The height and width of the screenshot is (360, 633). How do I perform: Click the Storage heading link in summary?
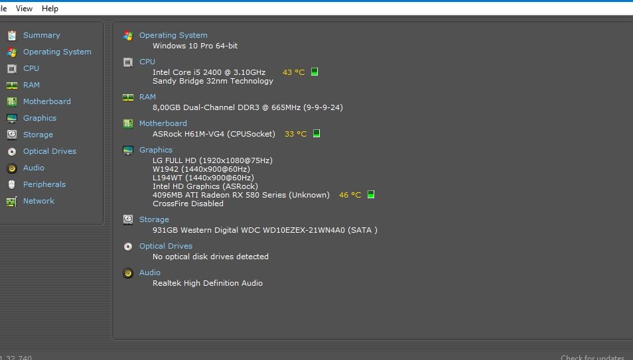tap(154, 219)
